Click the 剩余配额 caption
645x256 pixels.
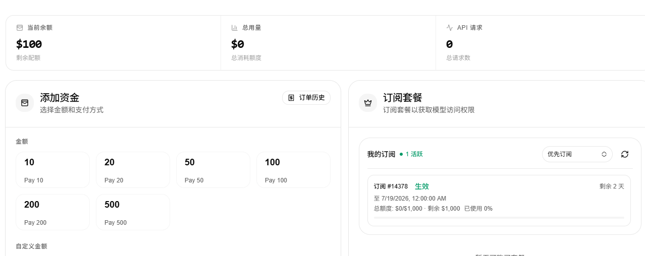[x=28, y=58]
